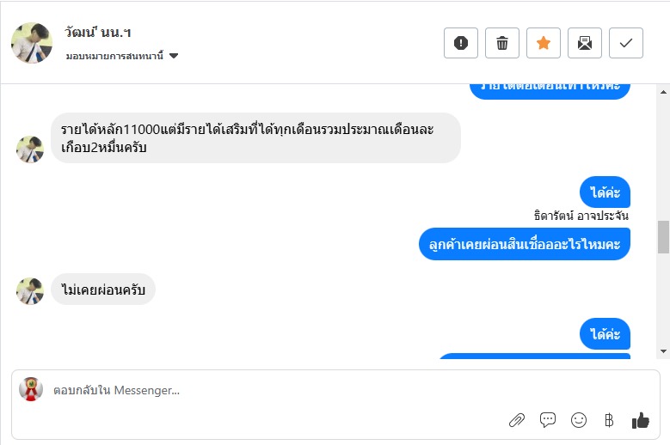Mark conversation as unread envelope icon
Image resolution: width=670 pixels, height=445 pixels.
(x=585, y=43)
